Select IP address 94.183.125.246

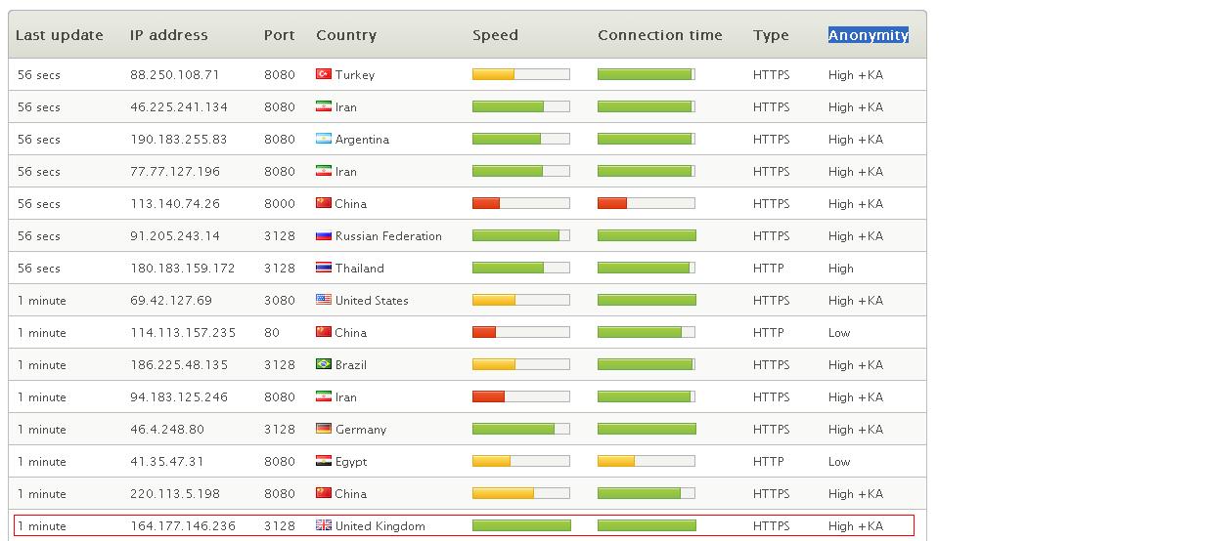point(179,397)
